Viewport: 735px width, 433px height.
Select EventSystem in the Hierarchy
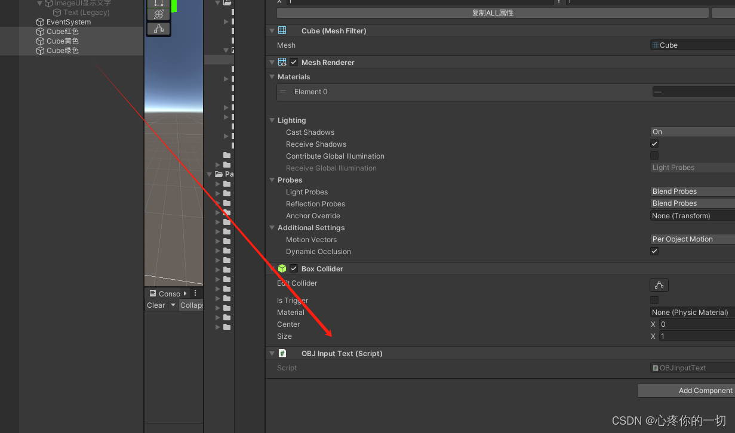[x=69, y=22]
